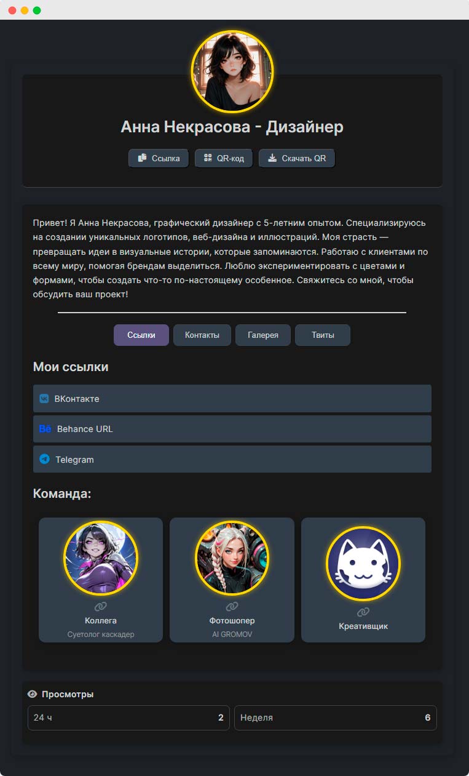This screenshot has width=469, height=776.
Task: Click the Неделя views counter box
Action: click(x=336, y=718)
